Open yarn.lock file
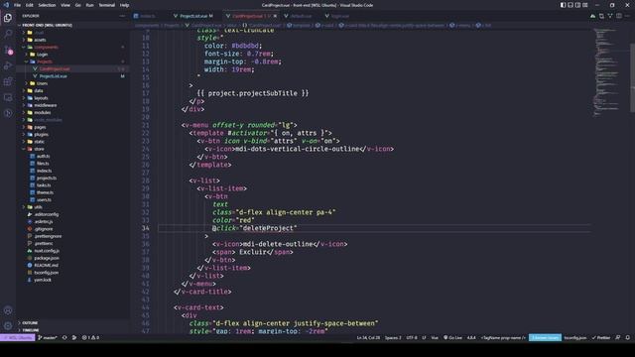Image resolution: width=635 pixels, height=357 pixels. (x=43, y=280)
